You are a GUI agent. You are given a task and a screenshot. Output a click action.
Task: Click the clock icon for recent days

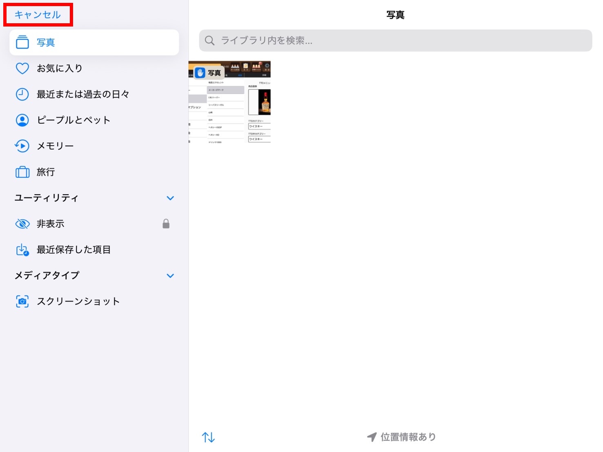[22, 94]
